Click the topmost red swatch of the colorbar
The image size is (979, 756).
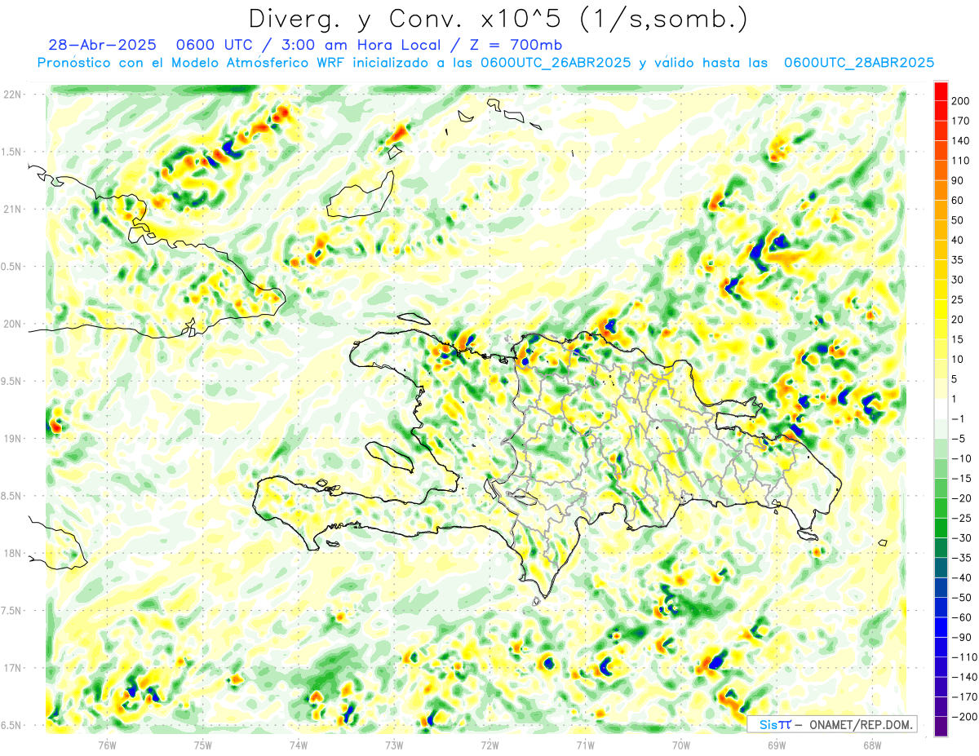coord(941,91)
